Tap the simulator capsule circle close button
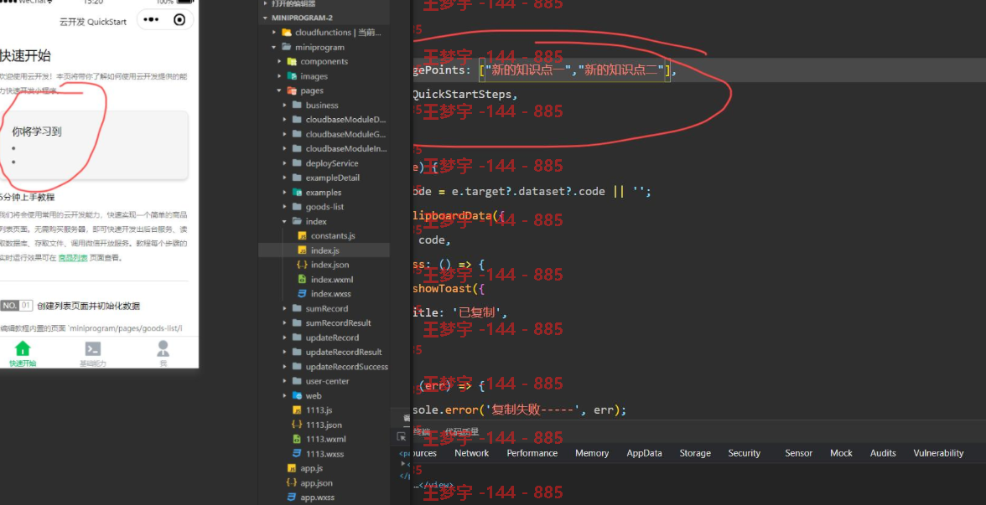The height and width of the screenshot is (505, 986). pos(179,19)
